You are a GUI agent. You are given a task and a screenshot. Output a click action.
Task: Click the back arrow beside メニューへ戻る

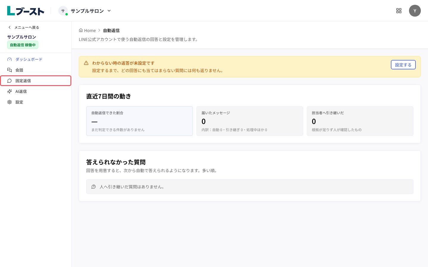tap(10, 27)
